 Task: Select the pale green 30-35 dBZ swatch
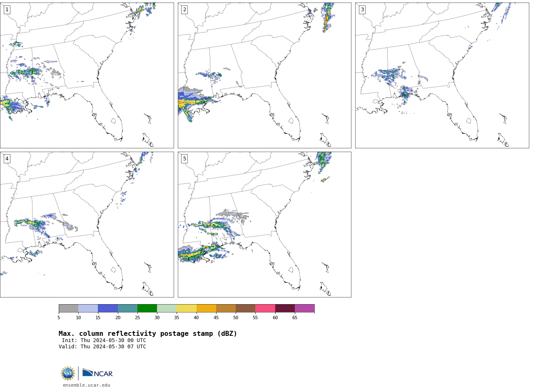[x=167, y=308]
